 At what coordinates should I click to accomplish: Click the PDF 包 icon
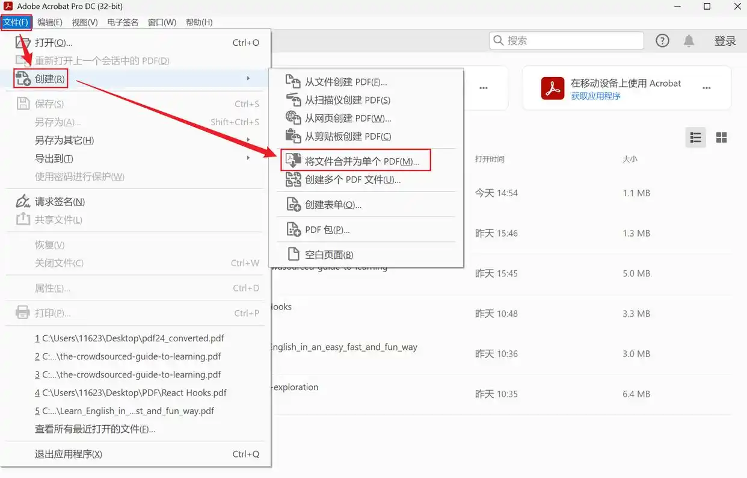pyautogui.click(x=293, y=229)
